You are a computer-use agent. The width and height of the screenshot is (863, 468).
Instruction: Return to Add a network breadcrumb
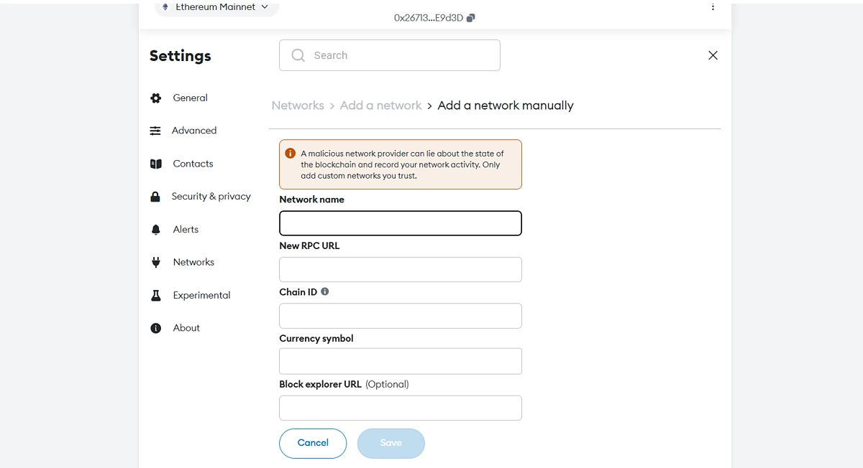380,106
